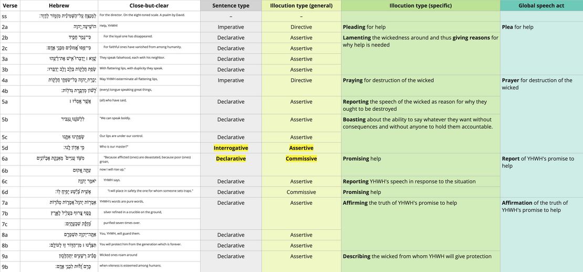Select the highlighted Interrogative cell
Image resolution: width=583 pixels, height=272 pixels.
coord(231,148)
